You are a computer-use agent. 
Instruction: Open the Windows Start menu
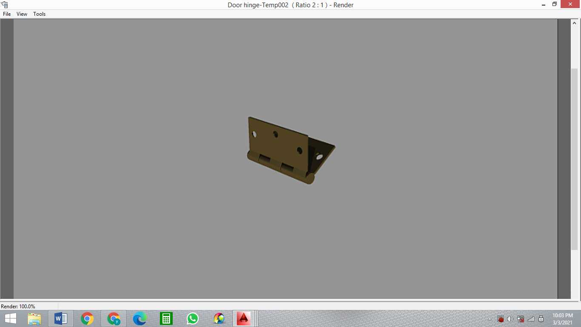[10, 318]
